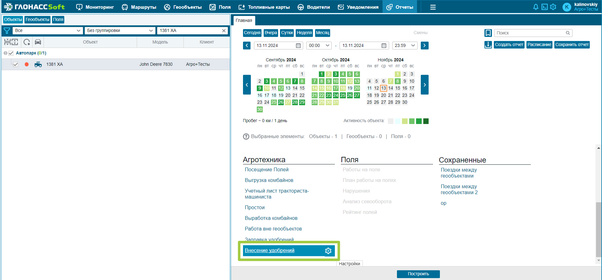This screenshot has height=280, width=602.
Task: Click the Поиск search field
Action: click(x=533, y=33)
